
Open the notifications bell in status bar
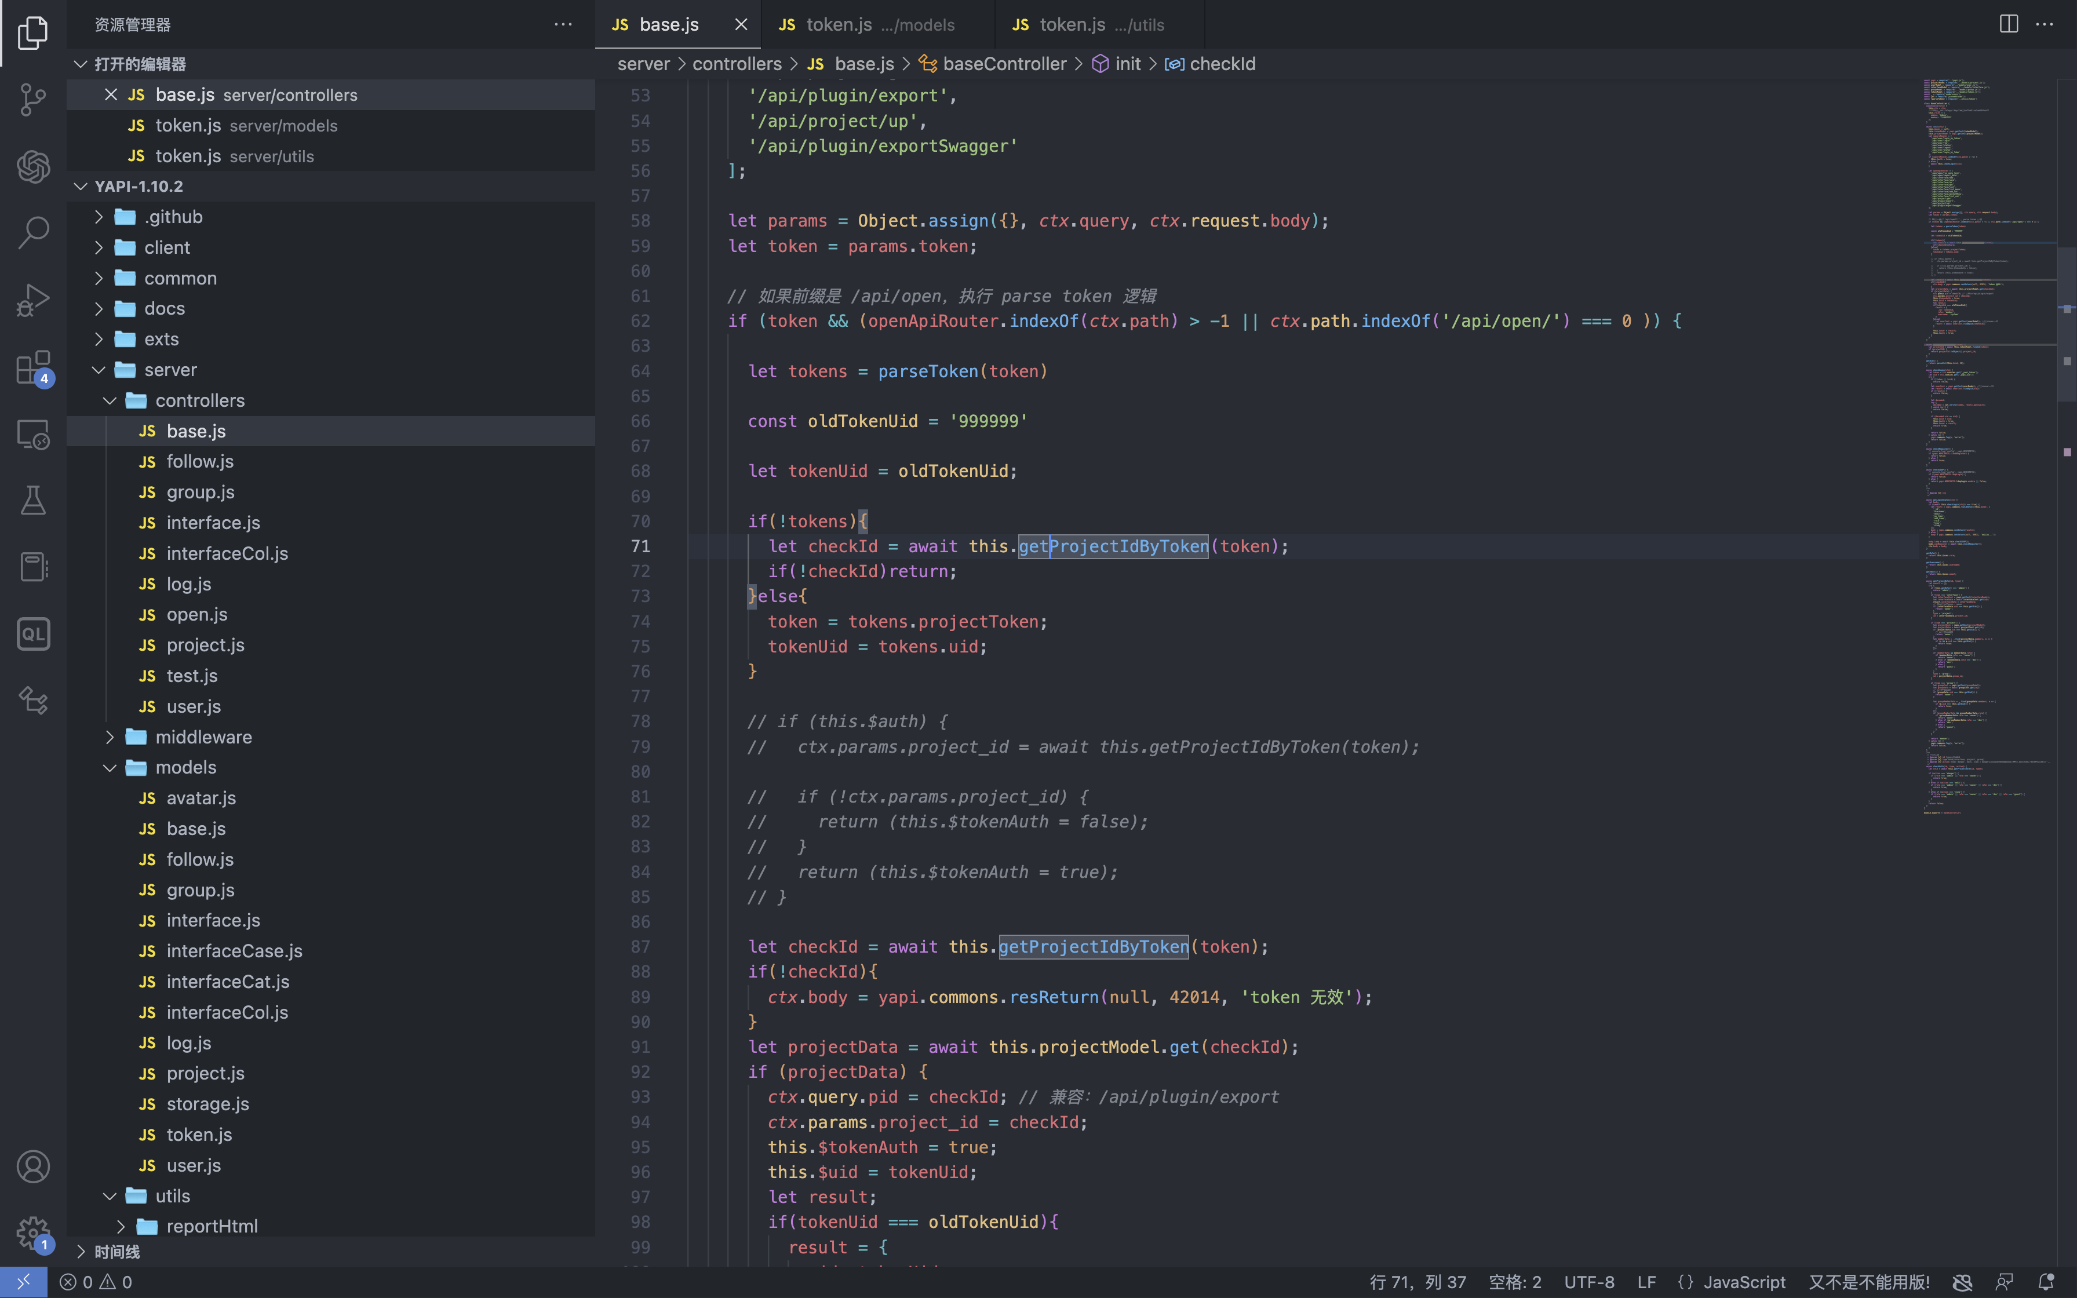click(x=2046, y=1282)
